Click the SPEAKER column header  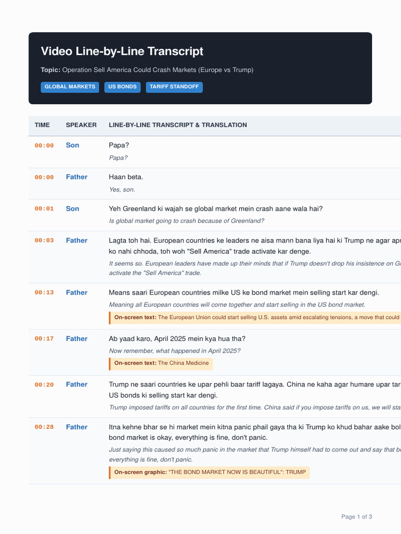point(81,125)
